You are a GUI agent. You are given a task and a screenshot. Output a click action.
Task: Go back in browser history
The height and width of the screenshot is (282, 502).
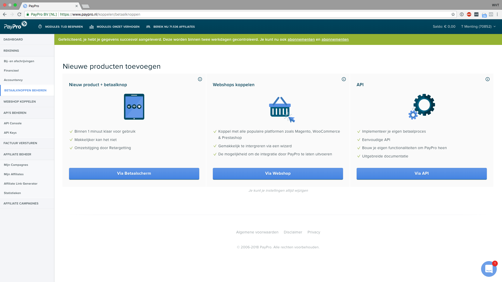tap(5, 14)
